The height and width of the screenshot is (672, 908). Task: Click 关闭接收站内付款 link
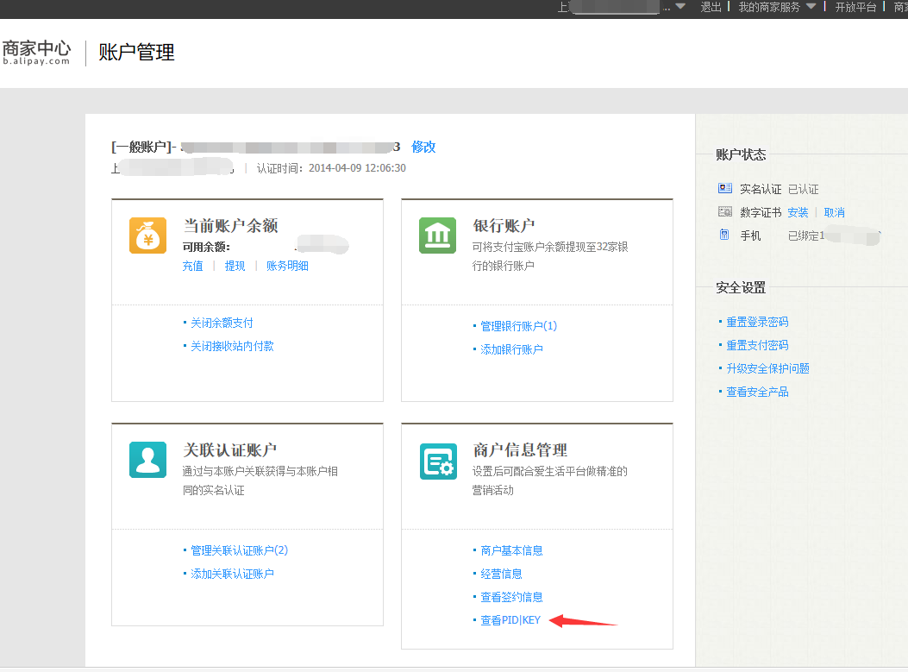click(232, 346)
